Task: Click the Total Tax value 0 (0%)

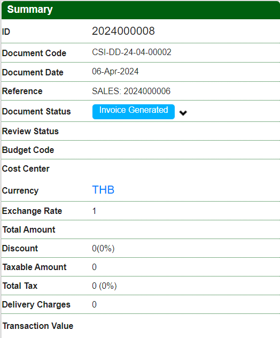Action: click(104, 286)
